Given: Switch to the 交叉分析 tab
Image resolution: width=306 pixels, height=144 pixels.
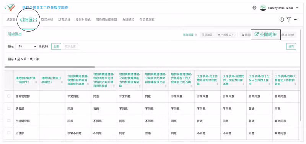Looking at the screenshot, I should point(47,20).
